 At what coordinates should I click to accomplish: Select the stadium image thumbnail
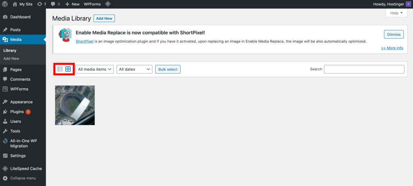click(75, 105)
